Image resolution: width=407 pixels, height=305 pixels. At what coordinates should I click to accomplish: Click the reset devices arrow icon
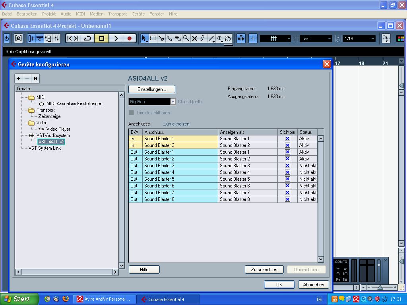(35, 79)
